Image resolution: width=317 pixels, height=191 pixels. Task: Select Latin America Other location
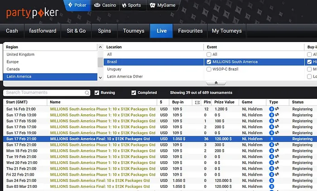click(154, 77)
